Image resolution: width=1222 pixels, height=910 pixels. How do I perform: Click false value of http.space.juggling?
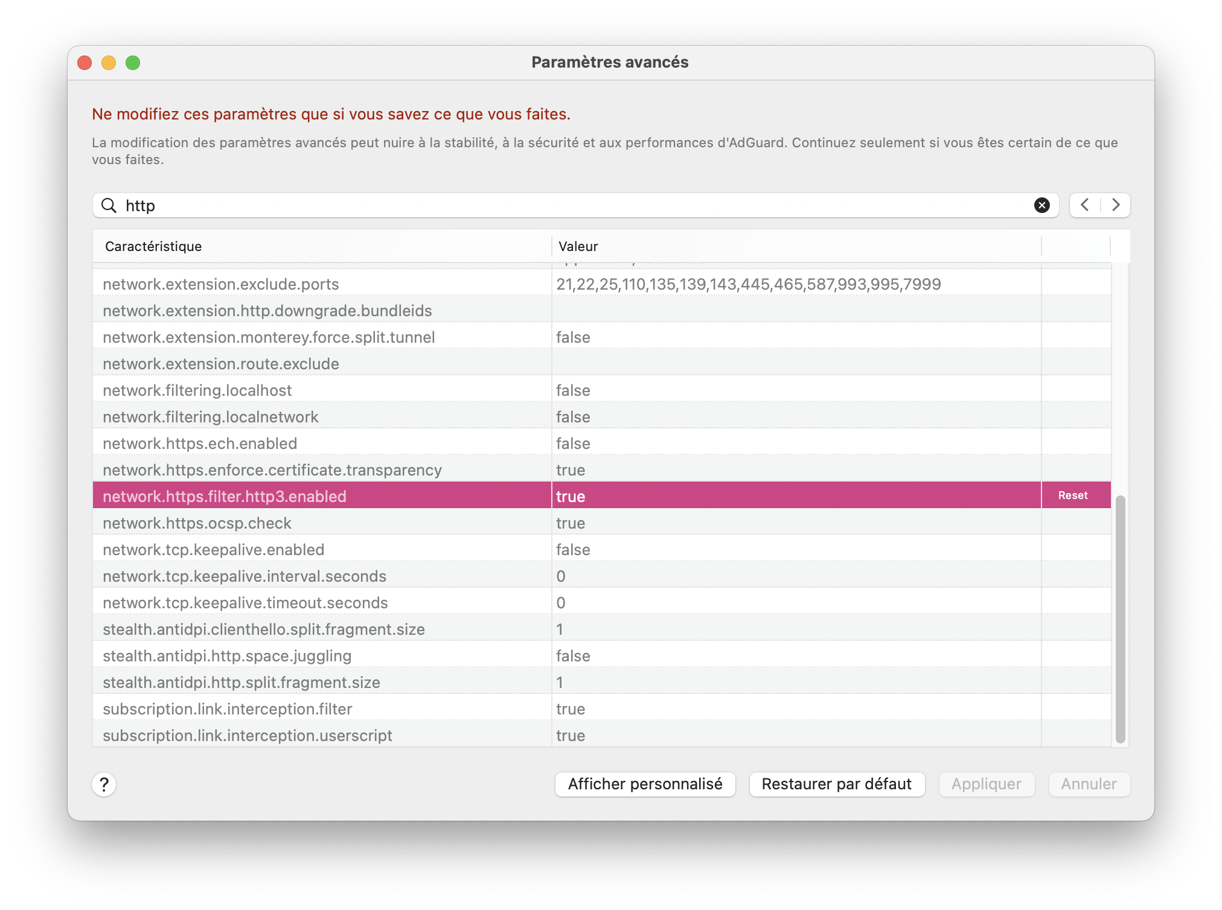click(573, 656)
